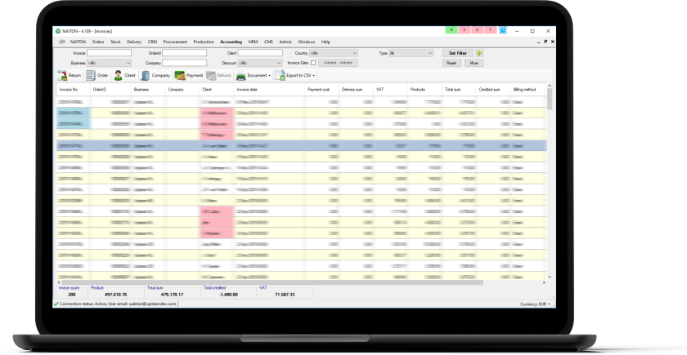The image size is (687, 355).
Task: Toggle the Invoice Date checkbox
Action: click(x=313, y=63)
